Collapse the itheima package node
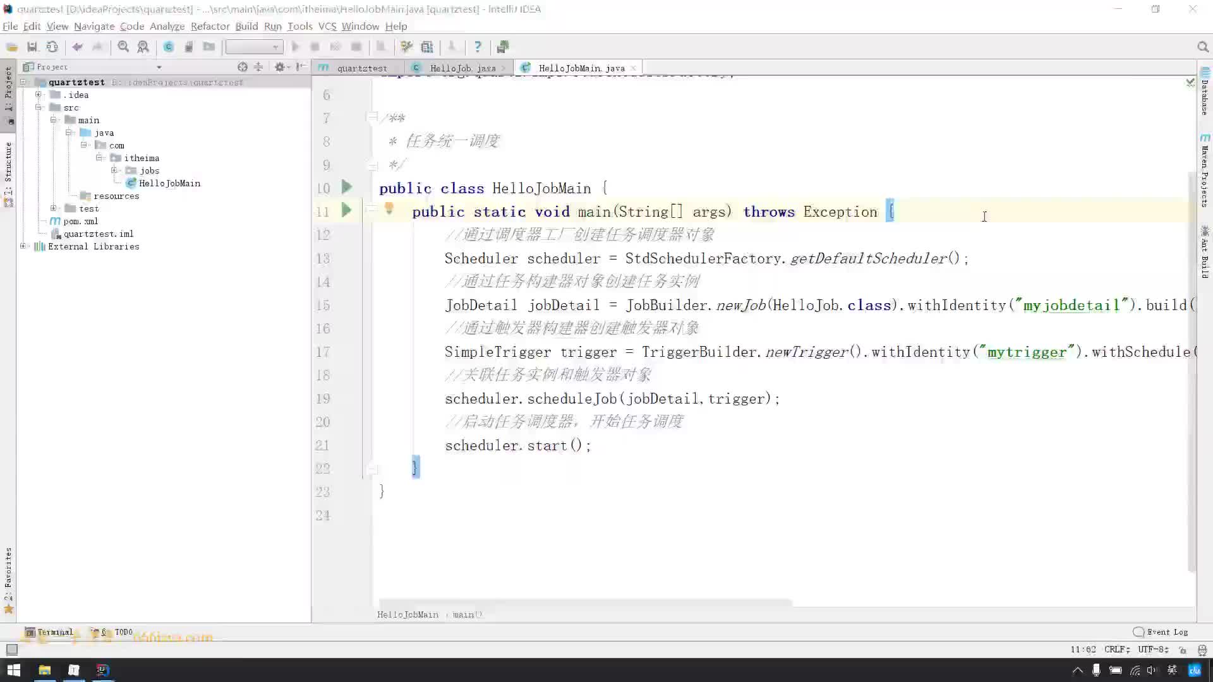The width and height of the screenshot is (1213, 682). pos(99,158)
